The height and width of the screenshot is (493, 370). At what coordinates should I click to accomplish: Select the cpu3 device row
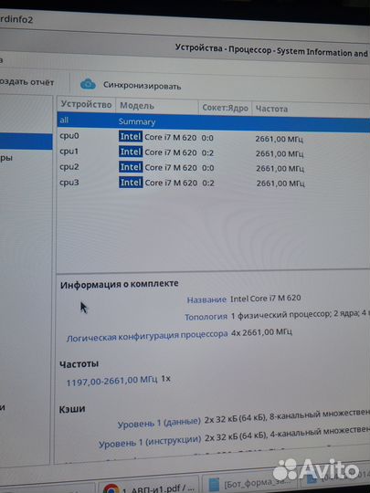213,183
